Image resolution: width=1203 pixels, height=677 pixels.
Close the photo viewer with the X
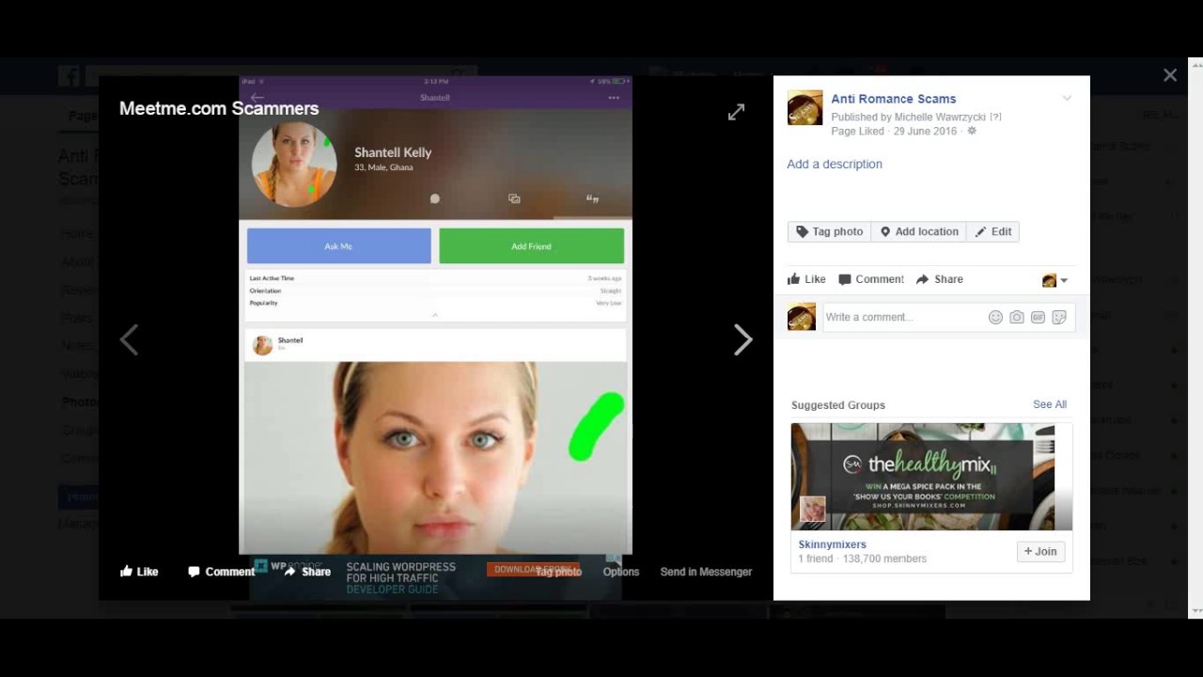coord(1170,75)
